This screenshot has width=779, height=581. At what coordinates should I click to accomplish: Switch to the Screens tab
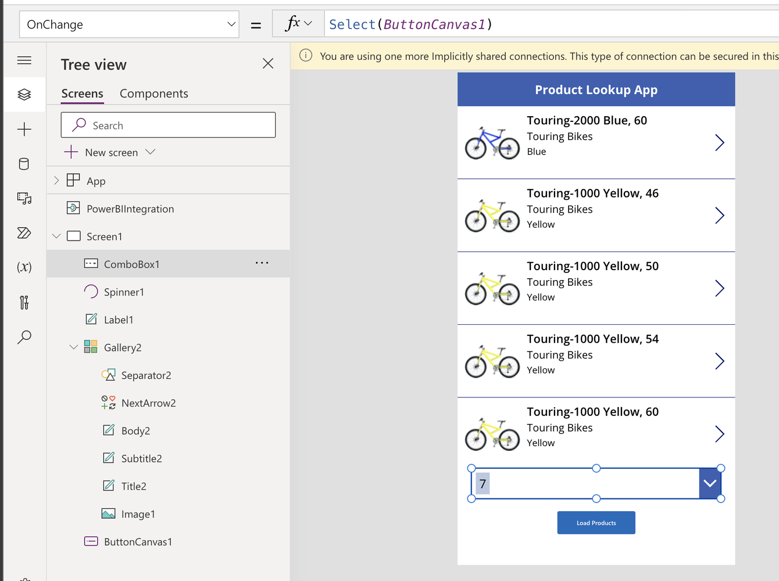pyautogui.click(x=83, y=94)
